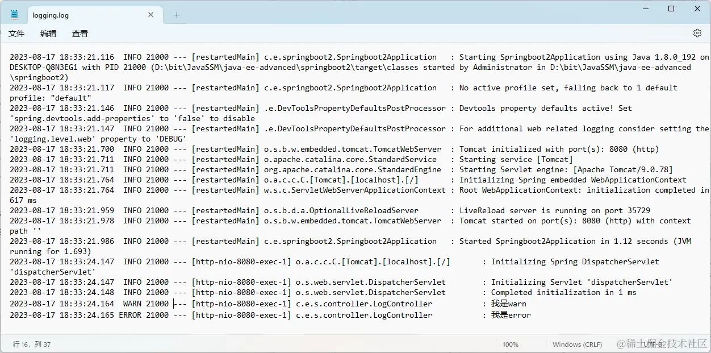This screenshot has height=353, width=711.
Task: Open the 查看 menu
Action: (80, 34)
